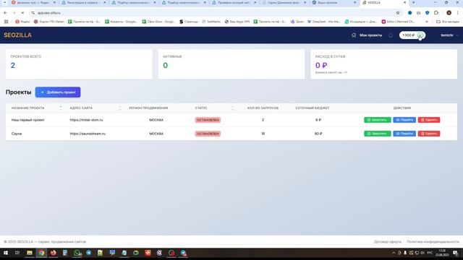Click the Сауна project name
The image size is (463, 260).
click(x=17, y=134)
